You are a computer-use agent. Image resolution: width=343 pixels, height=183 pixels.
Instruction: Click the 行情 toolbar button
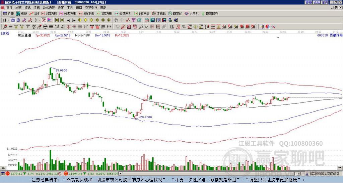8,13
